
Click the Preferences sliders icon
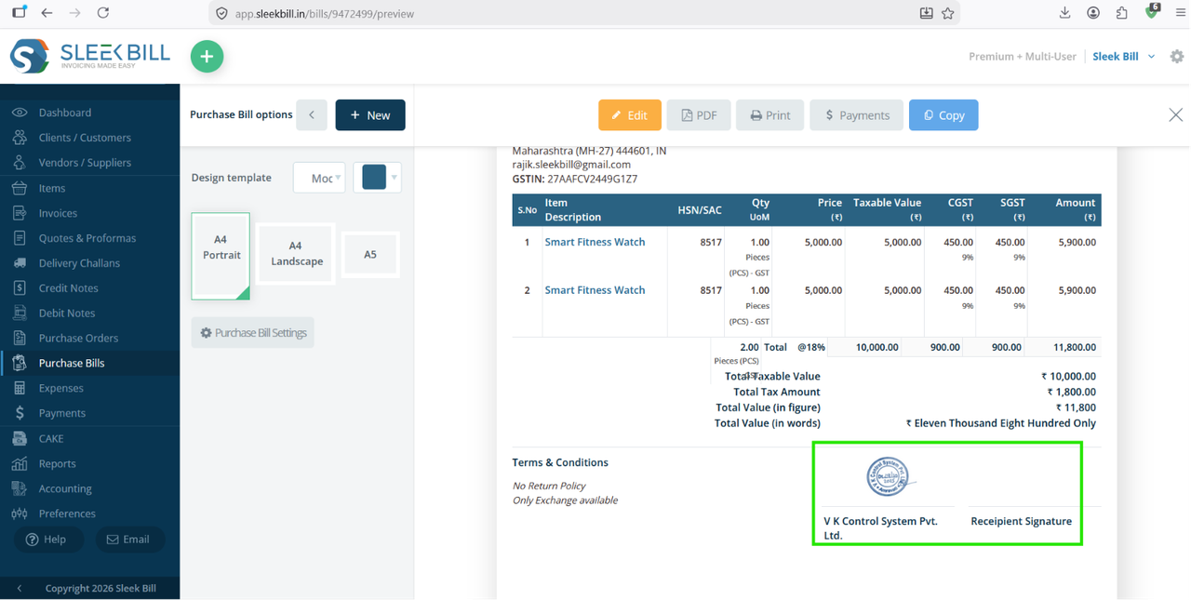click(20, 513)
